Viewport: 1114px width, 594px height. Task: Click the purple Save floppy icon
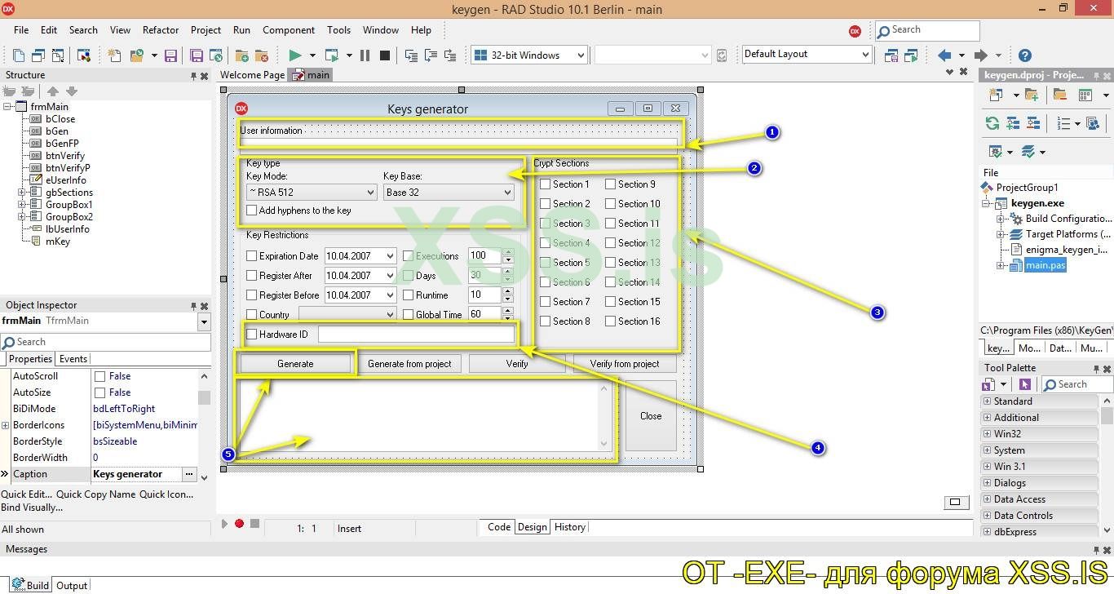tap(170, 55)
